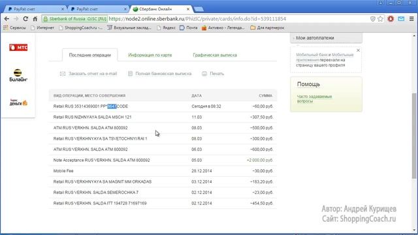Select the Сбербанк Онлайн browser tab
The image size is (418, 235).
tap(161, 9)
